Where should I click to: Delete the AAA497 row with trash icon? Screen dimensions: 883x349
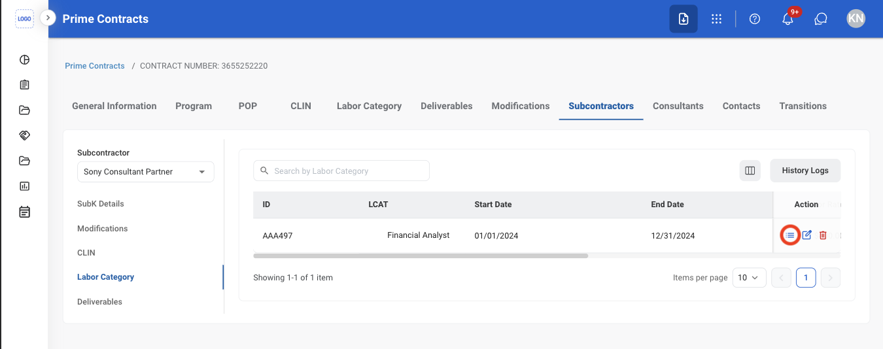823,235
